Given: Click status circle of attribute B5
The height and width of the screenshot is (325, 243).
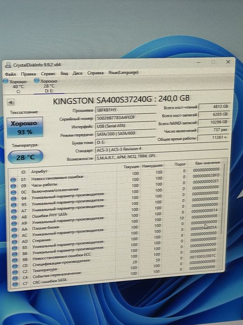Looking at the screenshot, I should tap(14, 248).
